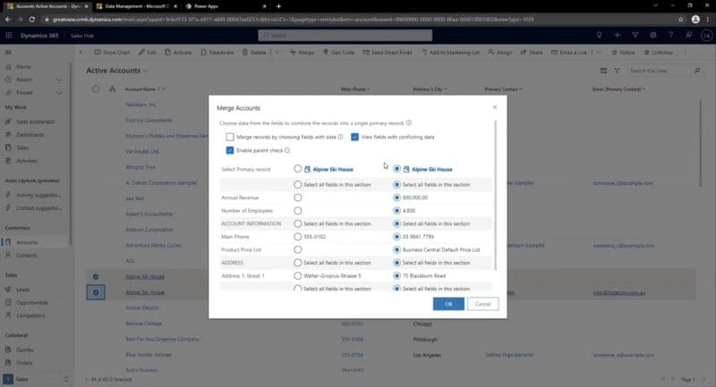
Task: Expand the Pinned section in sidebar
Action: point(59,93)
